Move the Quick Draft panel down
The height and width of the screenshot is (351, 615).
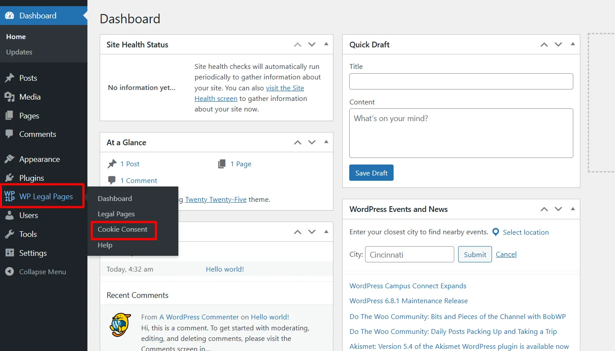(558, 44)
